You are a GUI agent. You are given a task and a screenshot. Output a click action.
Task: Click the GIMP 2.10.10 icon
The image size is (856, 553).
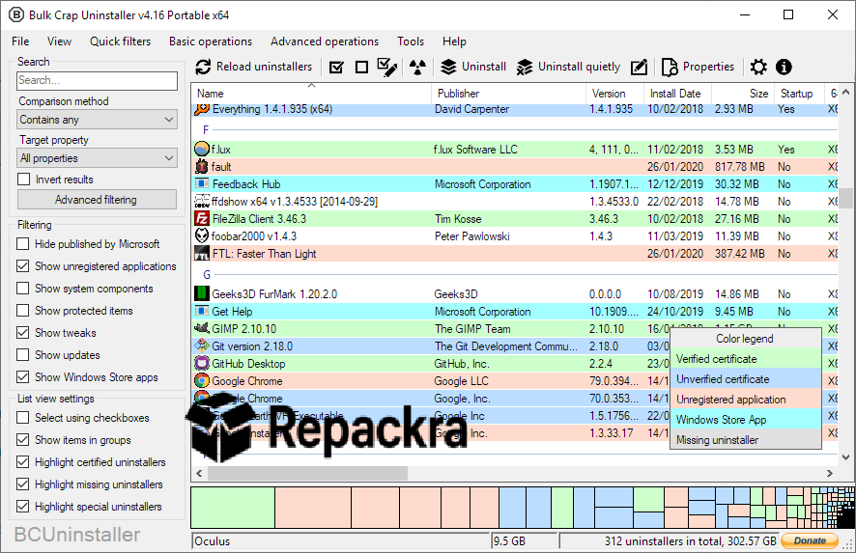coord(202,328)
